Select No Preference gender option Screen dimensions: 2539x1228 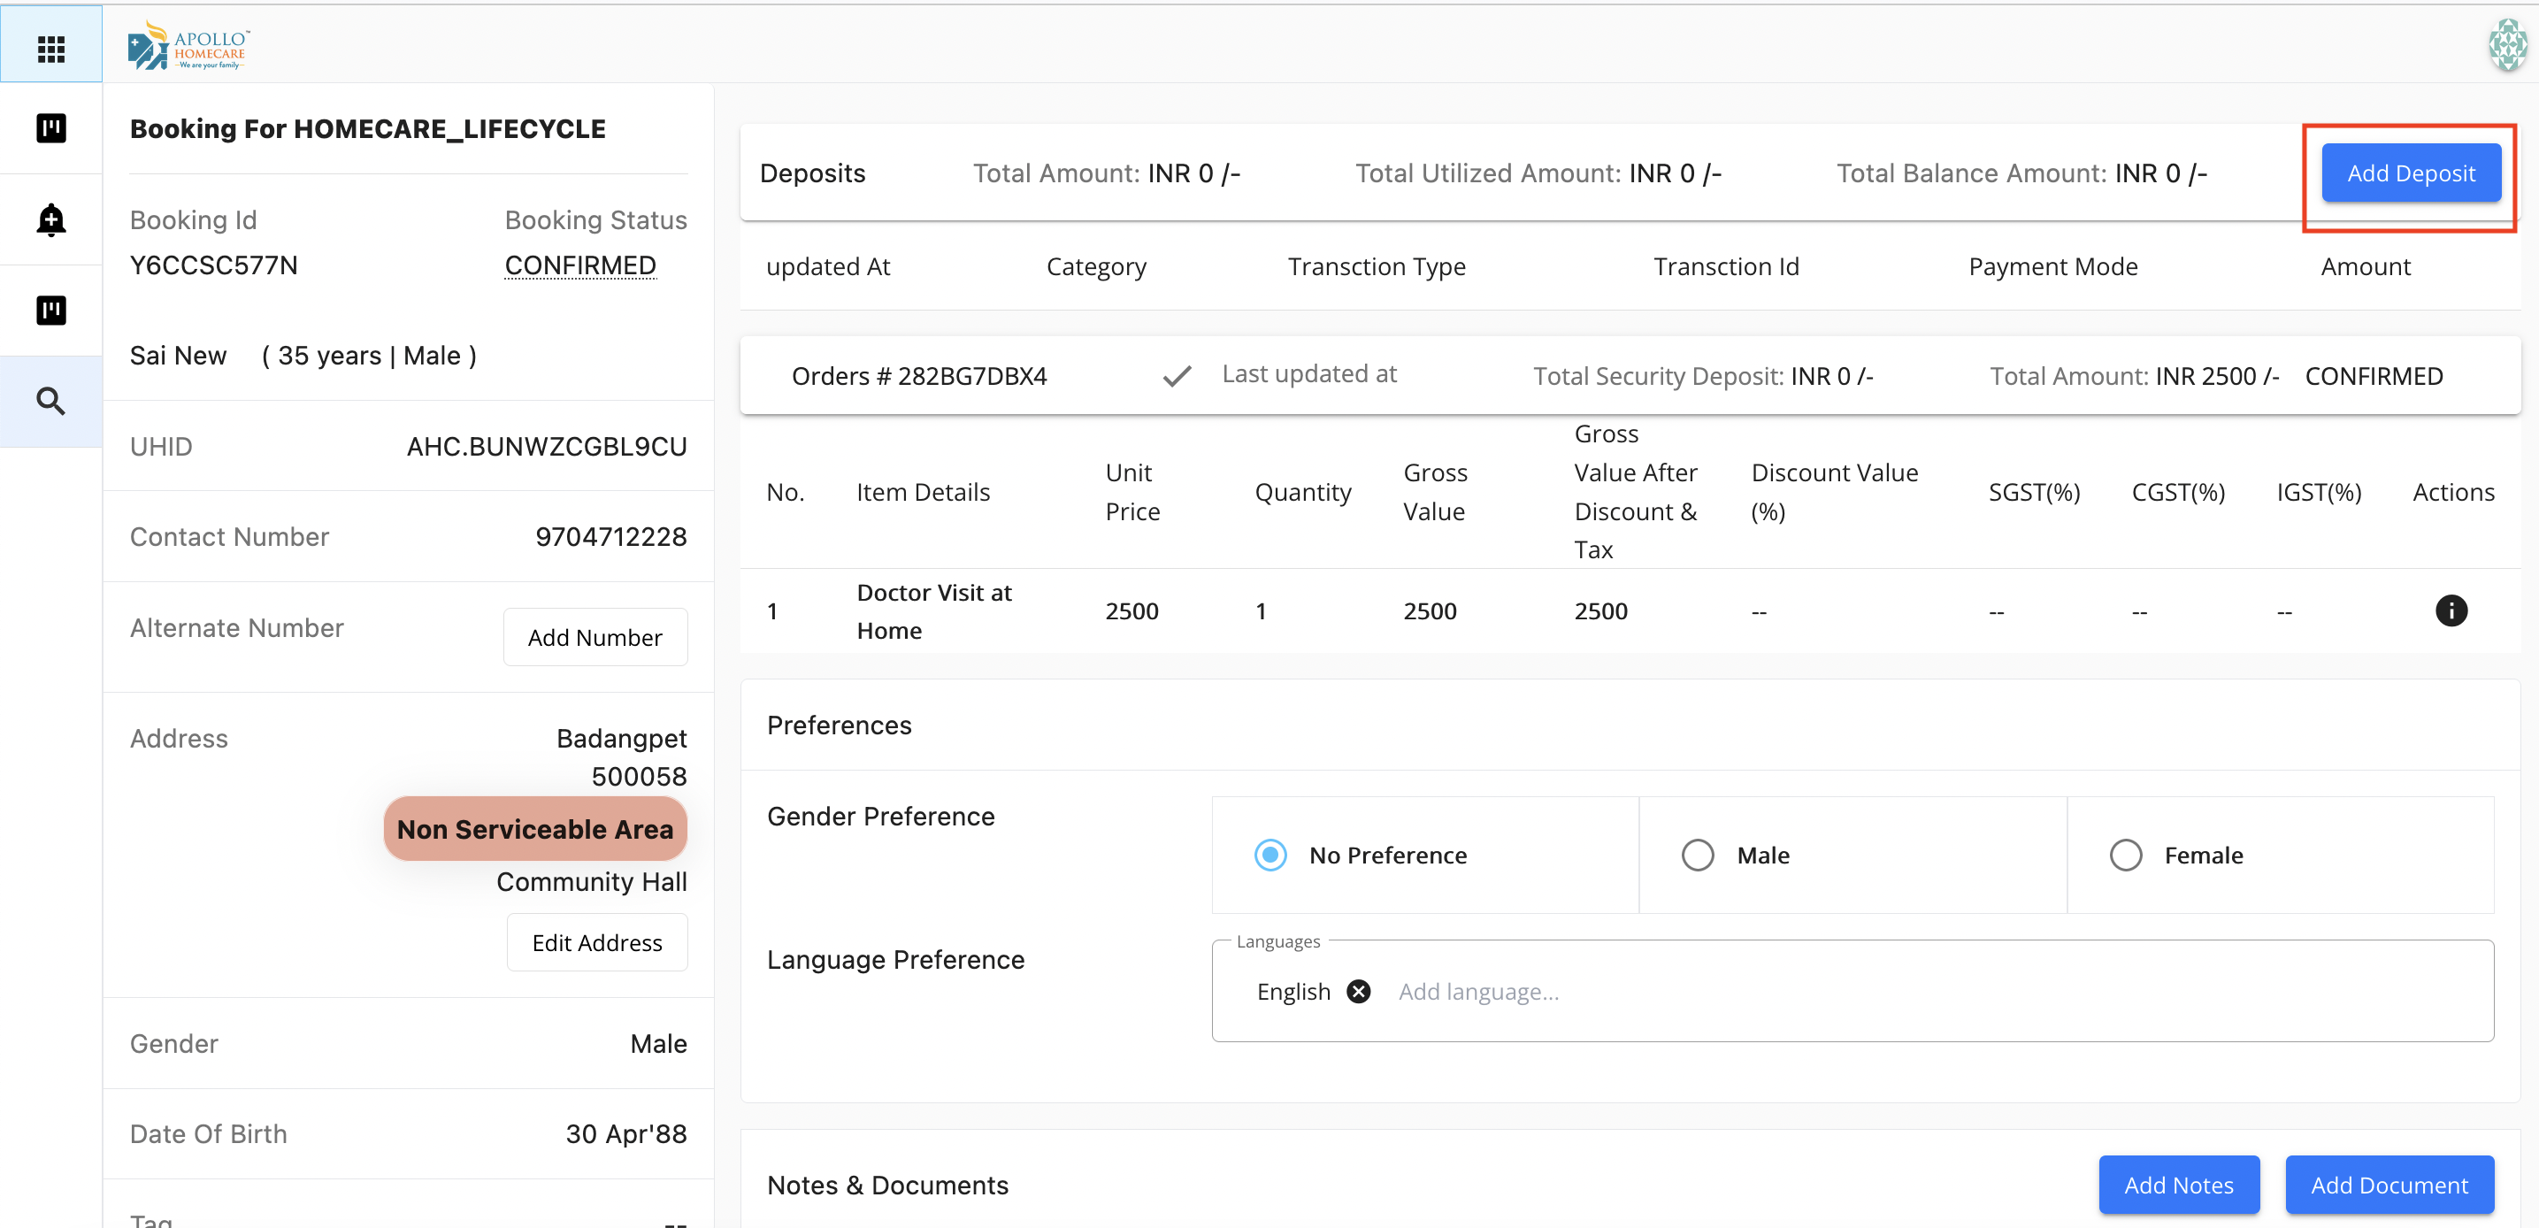coord(1270,855)
